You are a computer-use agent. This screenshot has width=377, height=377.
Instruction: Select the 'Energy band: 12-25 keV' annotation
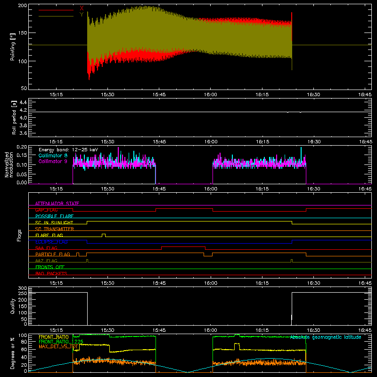point(68,150)
